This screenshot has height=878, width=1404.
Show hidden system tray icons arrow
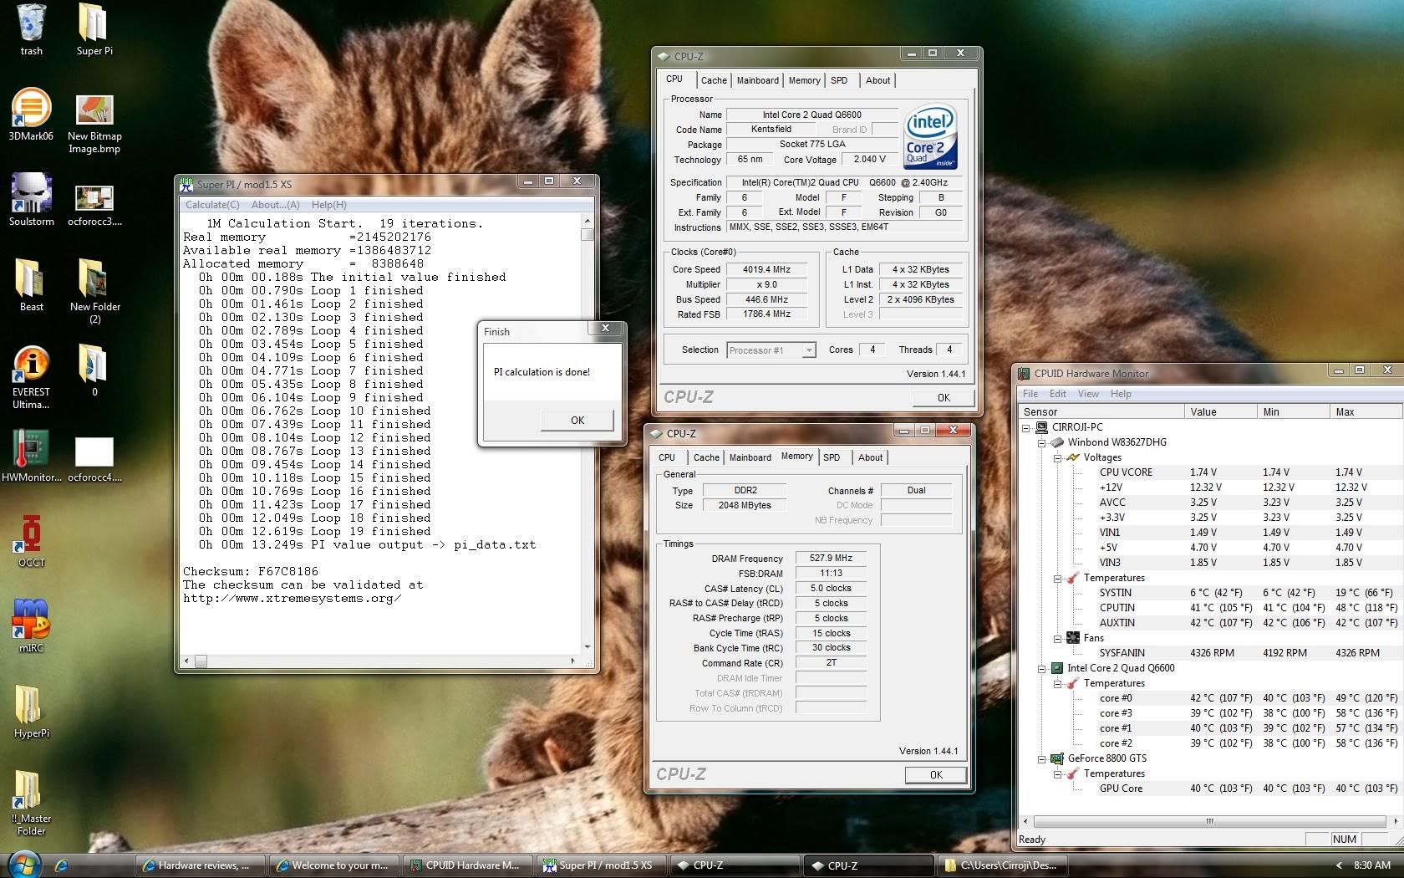[1338, 865]
